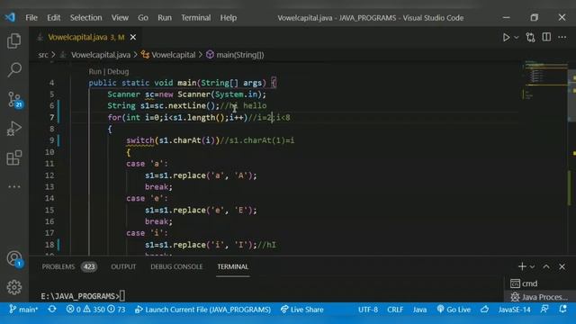
Task: Open notifications bell in status bar
Action: pos(562,310)
